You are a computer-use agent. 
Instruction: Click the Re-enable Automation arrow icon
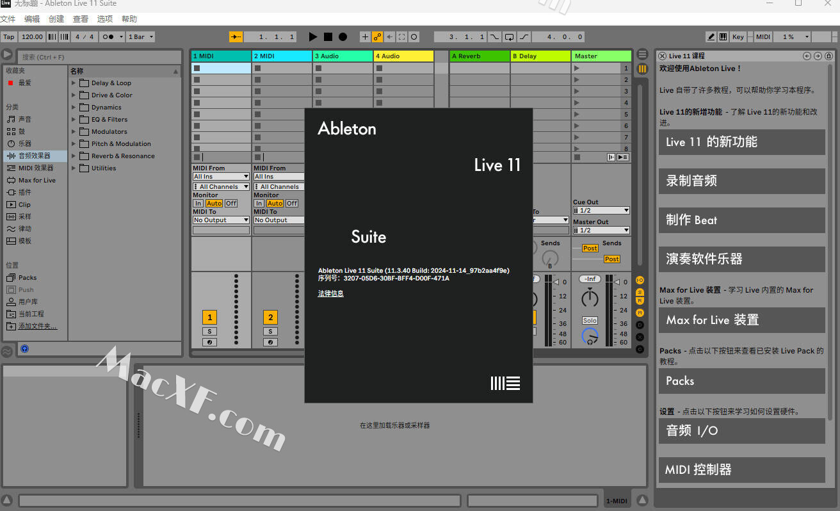click(x=389, y=37)
